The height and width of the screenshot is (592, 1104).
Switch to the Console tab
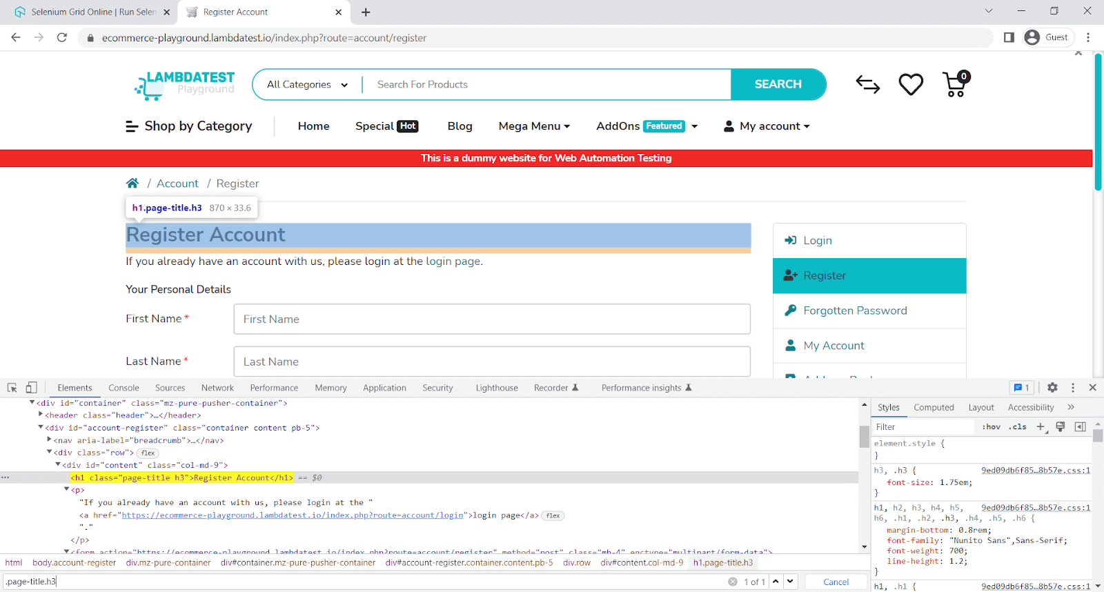124,388
